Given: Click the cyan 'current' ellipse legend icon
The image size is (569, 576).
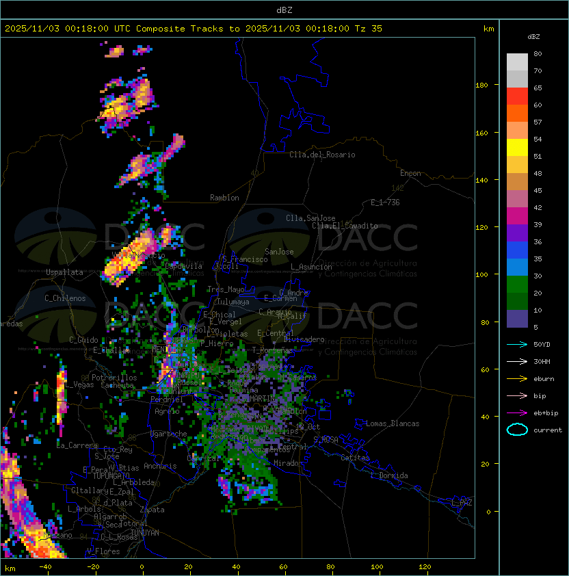Looking at the screenshot, I should (x=517, y=430).
